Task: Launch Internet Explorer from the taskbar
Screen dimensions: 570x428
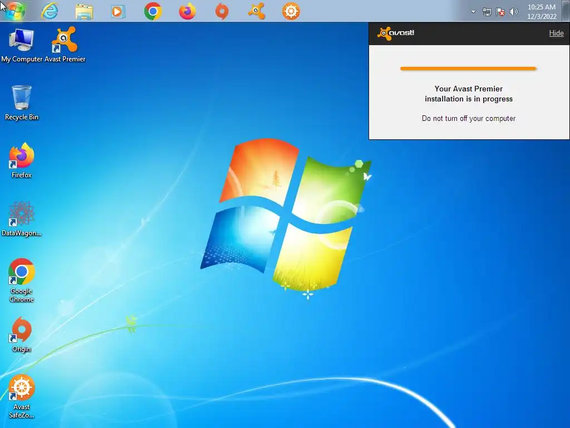Action: 50,11
